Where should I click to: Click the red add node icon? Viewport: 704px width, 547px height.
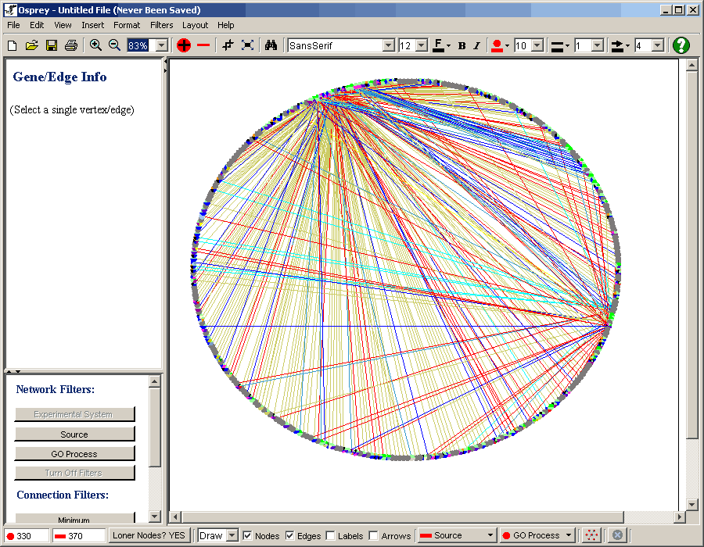[184, 45]
